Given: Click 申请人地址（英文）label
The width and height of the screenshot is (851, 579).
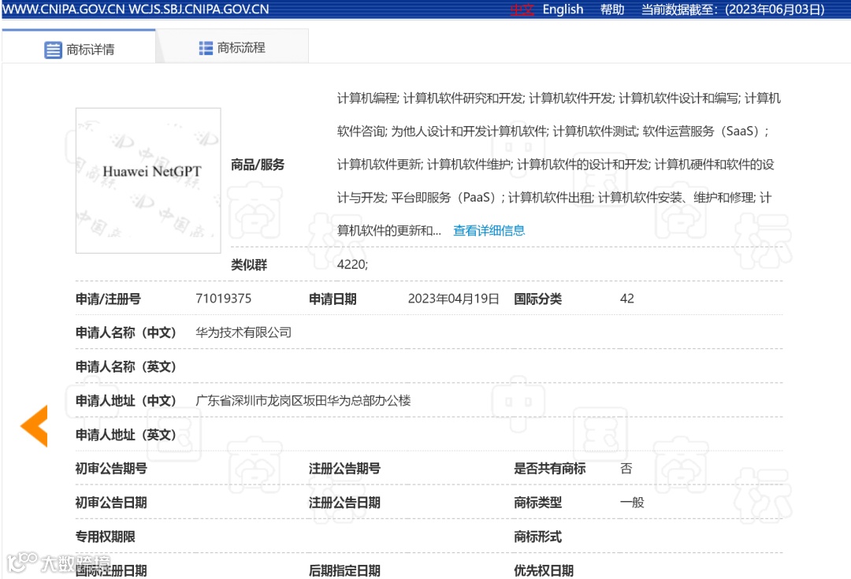Looking at the screenshot, I should click(125, 435).
